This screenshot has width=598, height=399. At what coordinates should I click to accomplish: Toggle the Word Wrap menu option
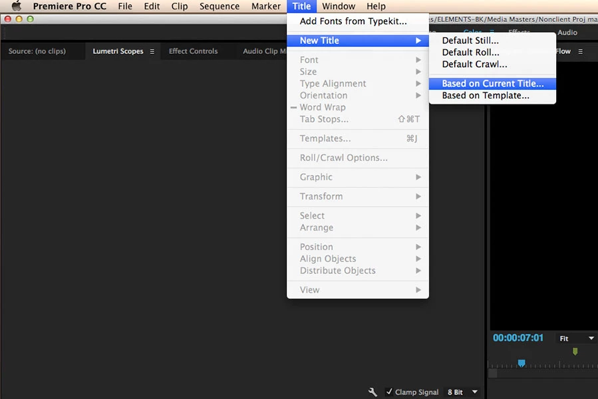pos(358,107)
